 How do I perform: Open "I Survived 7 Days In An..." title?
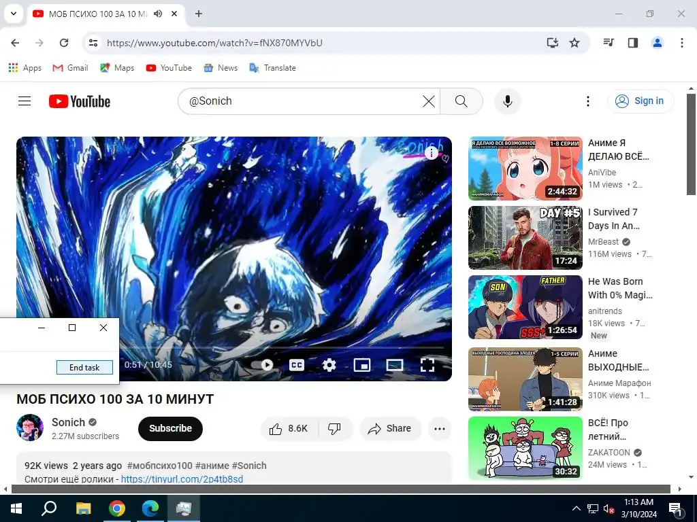614,219
